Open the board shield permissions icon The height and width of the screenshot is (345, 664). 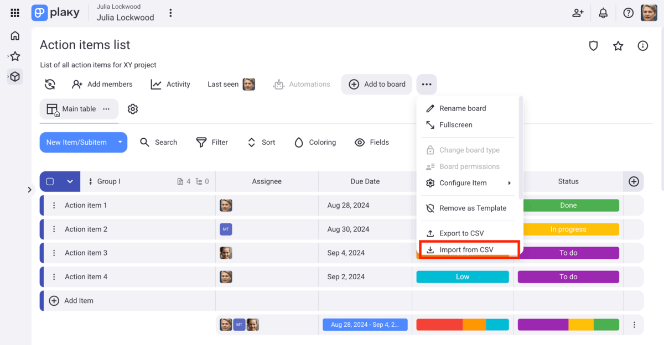(x=593, y=46)
